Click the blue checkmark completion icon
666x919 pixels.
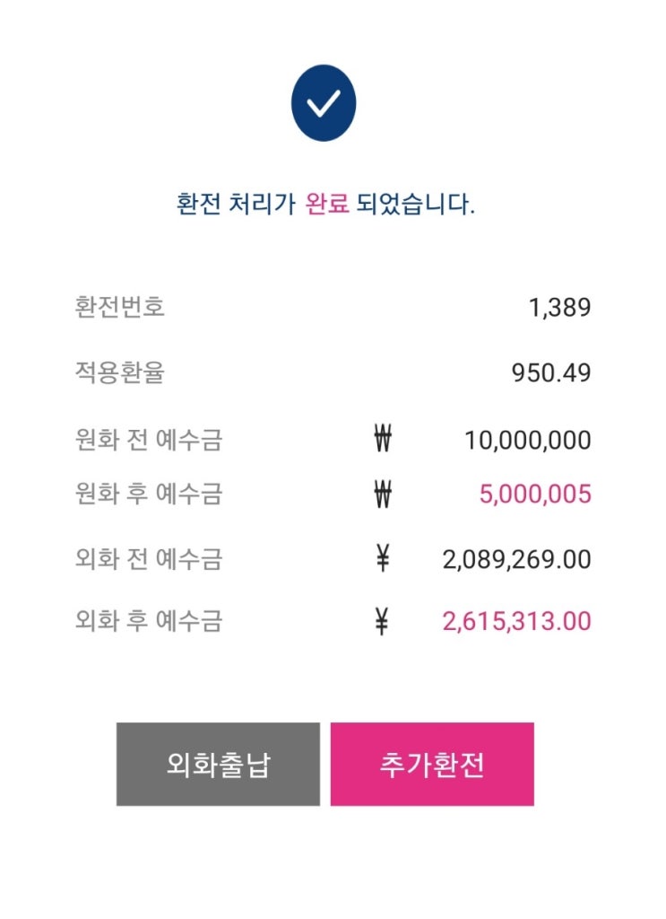[324, 103]
